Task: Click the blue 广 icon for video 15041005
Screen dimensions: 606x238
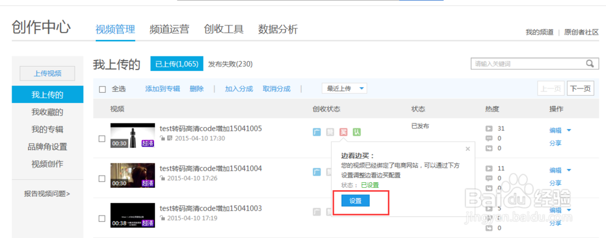Action: click(x=317, y=132)
